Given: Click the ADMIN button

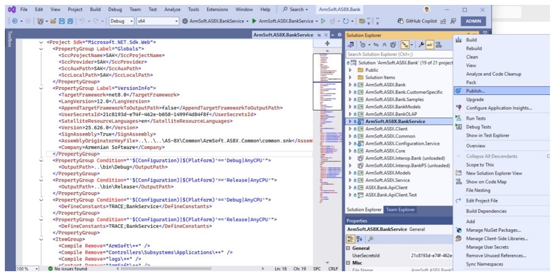Looking at the screenshot, I should point(473,21).
